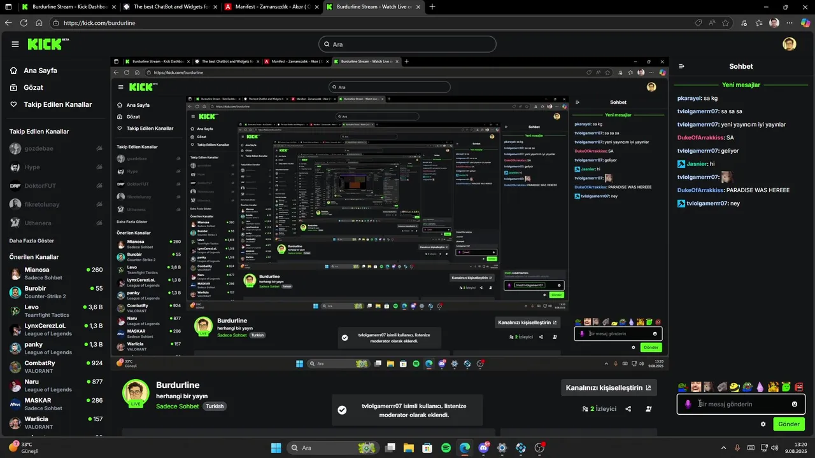Click the purple microphone icon in message box
The image size is (815, 458).
tap(688, 404)
